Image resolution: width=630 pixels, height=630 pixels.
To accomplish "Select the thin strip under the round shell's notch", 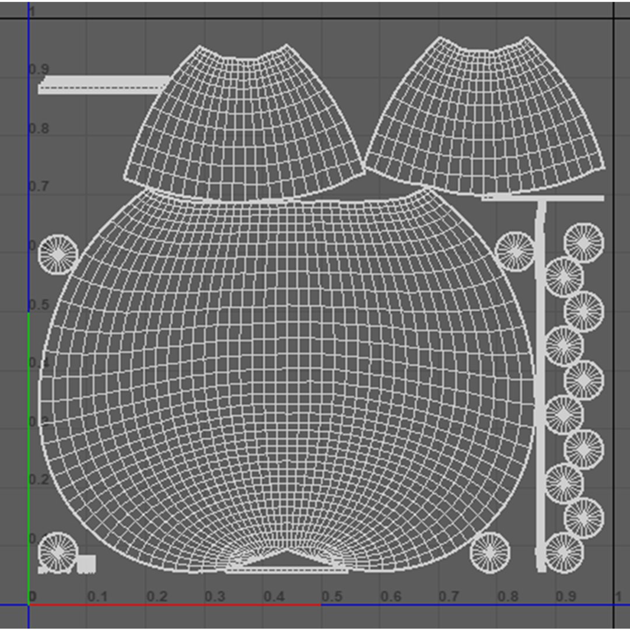I will (287, 570).
